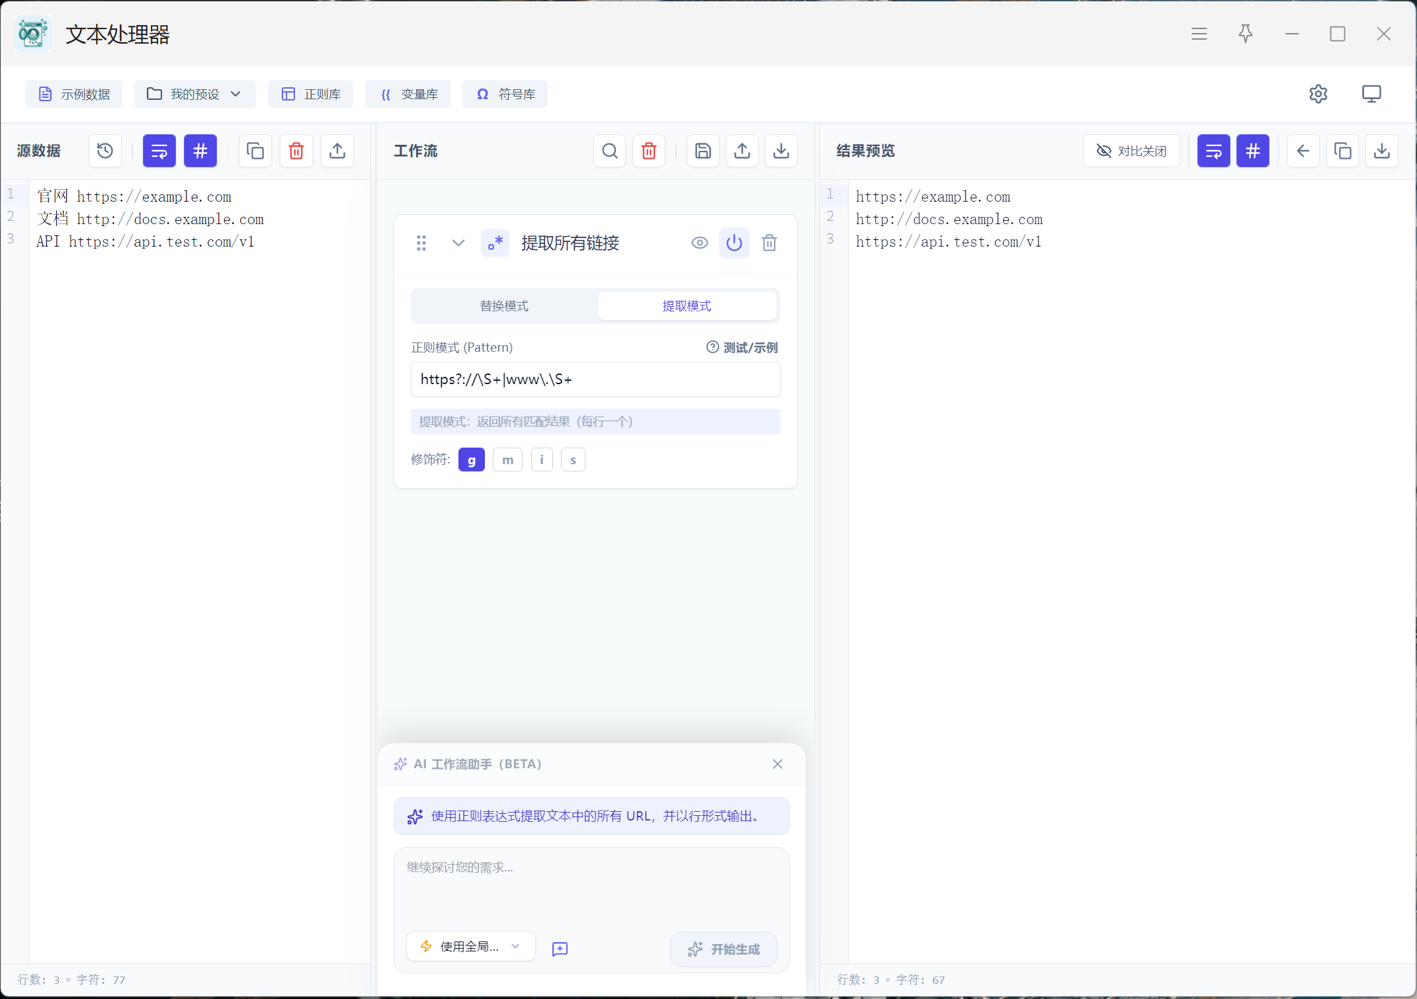
Task: Open the 正则库 library
Action: [310, 94]
